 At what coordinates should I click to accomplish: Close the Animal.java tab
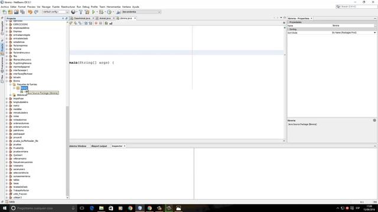coord(113,18)
